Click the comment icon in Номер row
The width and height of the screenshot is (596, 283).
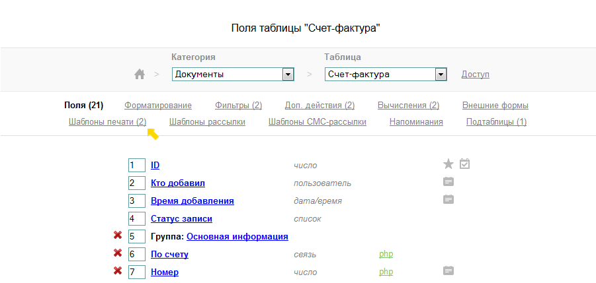448,270
